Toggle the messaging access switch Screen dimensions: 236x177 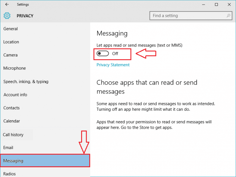coord(103,53)
